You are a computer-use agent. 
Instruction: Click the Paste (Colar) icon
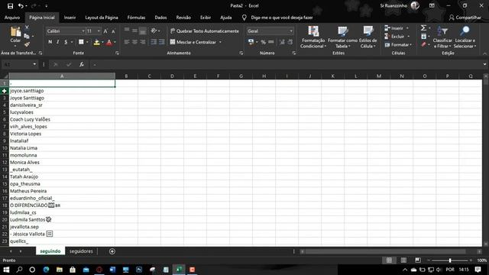pos(15,32)
